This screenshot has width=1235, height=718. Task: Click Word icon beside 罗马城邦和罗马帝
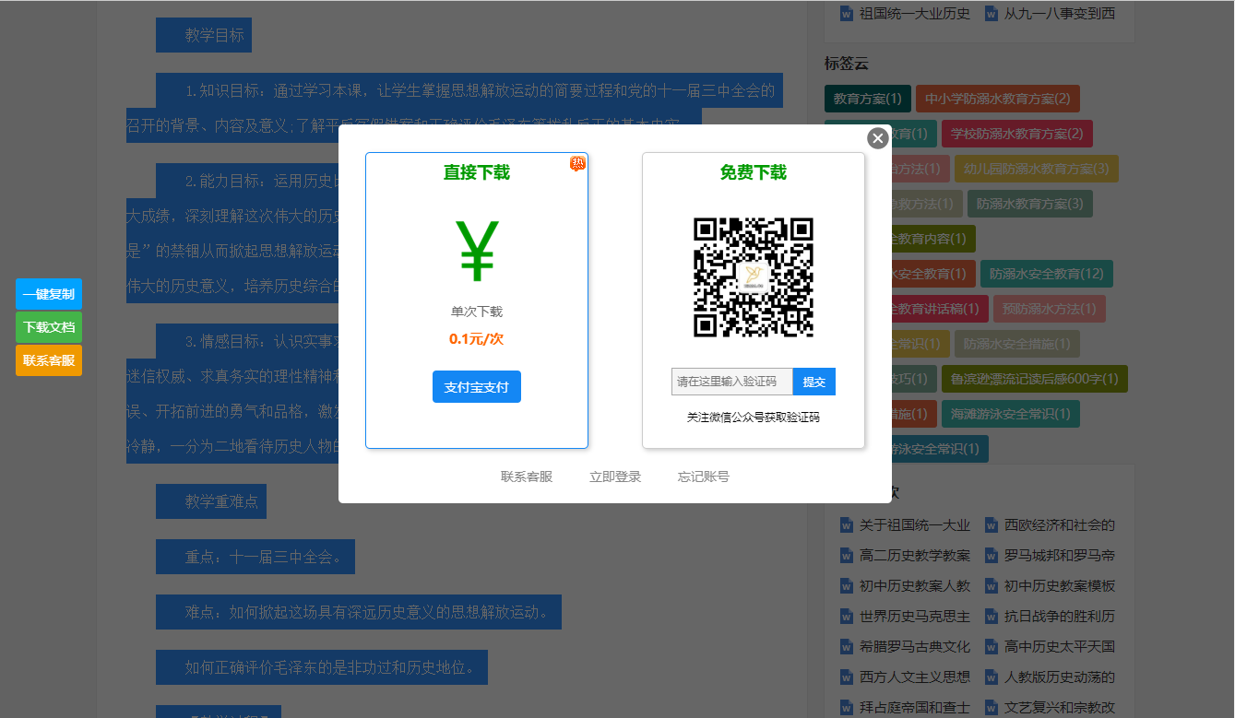click(992, 556)
